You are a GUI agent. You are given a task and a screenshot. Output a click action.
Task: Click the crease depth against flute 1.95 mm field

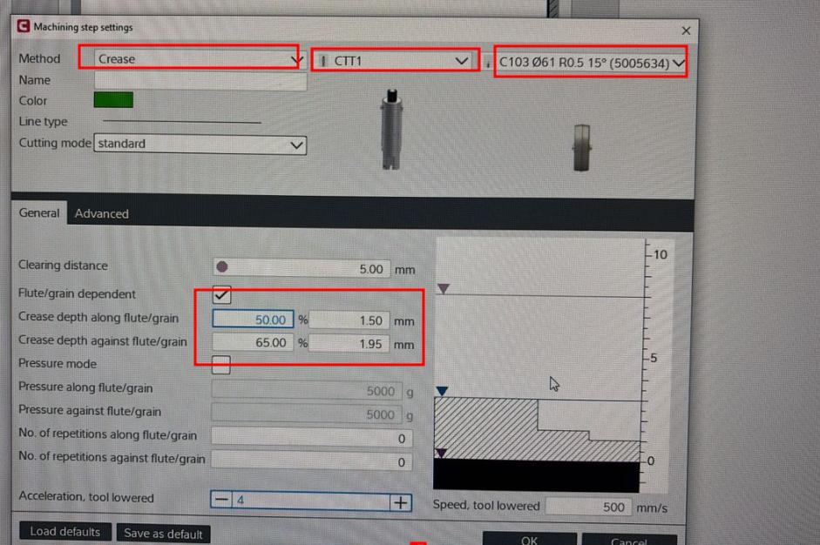(x=349, y=344)
